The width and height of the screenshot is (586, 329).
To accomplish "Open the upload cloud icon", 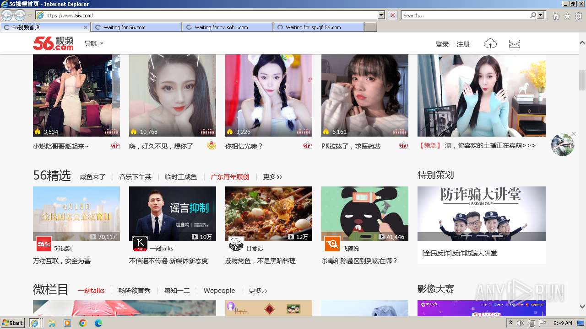I will pyautogui.click(x=490, y=44).
